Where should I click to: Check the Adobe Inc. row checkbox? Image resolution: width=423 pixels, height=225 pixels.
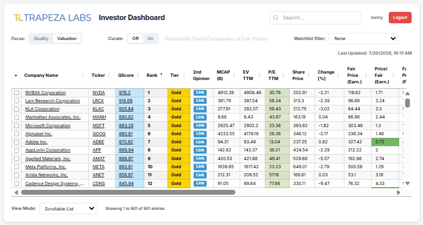16,142
